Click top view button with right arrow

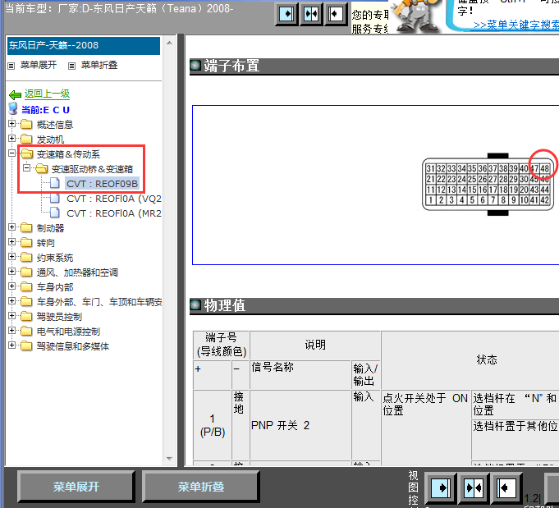pos(286,14)
